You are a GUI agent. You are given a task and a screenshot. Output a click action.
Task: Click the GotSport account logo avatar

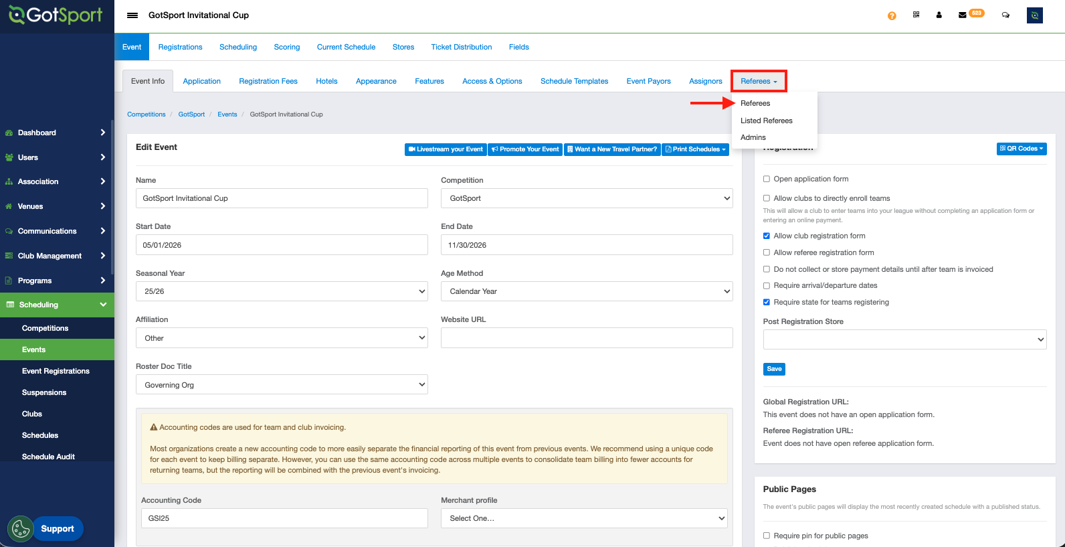point(1034,15)
